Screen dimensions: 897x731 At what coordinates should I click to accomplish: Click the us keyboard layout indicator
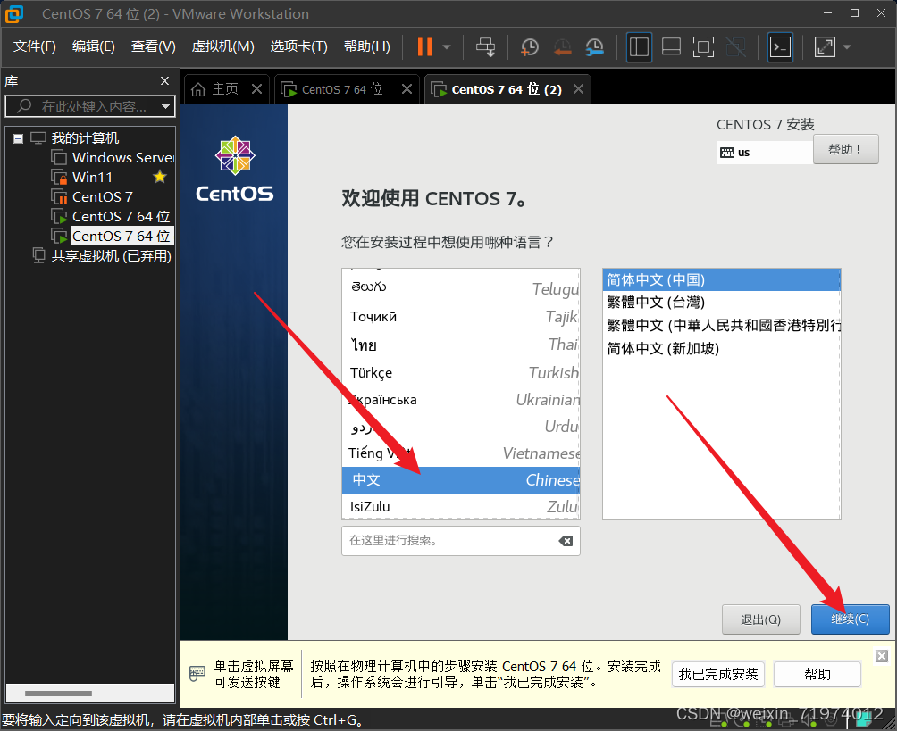pyautogui.click(x=764, y=152)
